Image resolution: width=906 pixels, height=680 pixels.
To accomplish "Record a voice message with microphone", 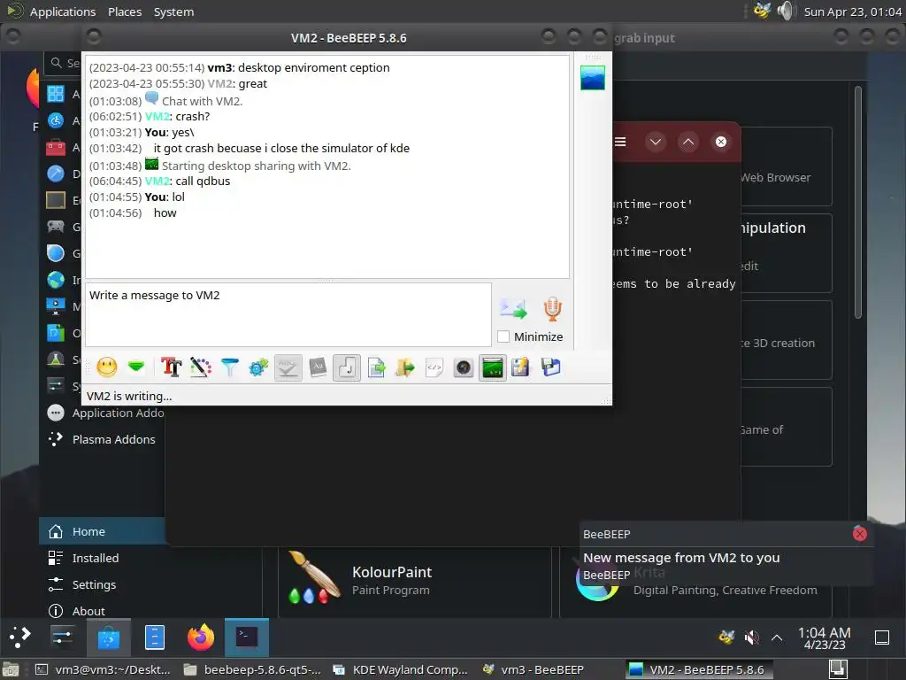I will [552, 309].
